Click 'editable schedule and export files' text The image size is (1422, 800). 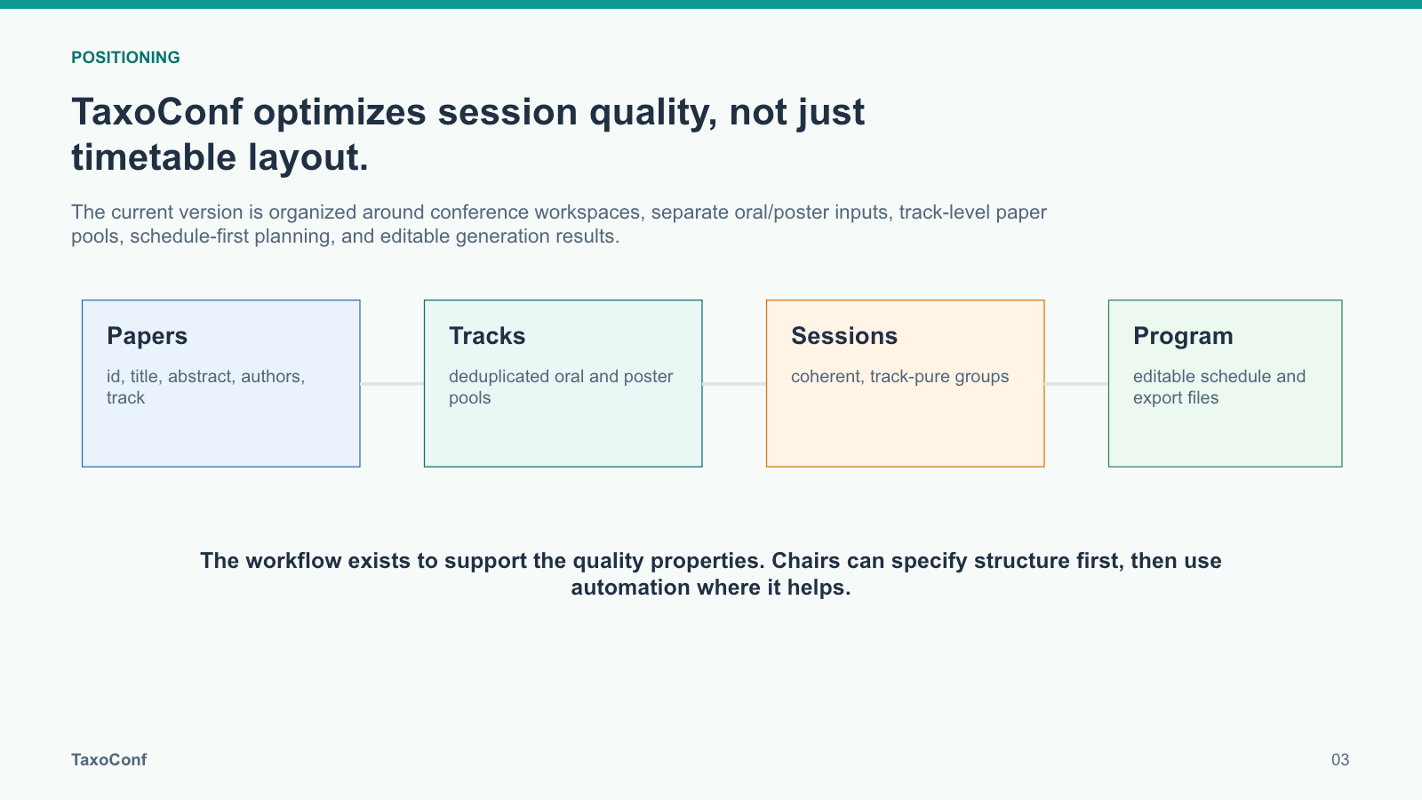pos(1219,387)
